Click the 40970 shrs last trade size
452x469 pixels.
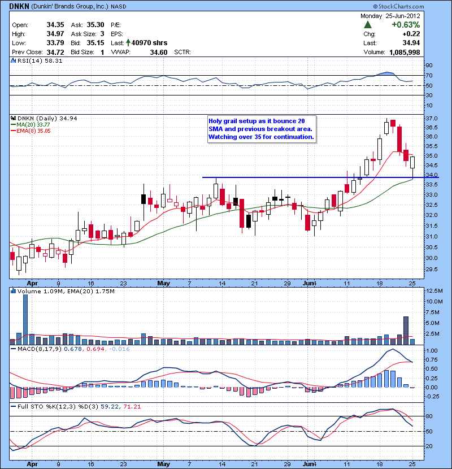point(149,43)
